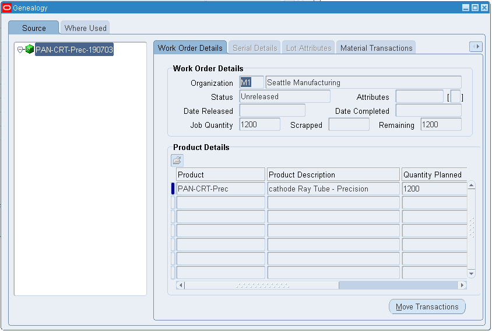Click the Move Transactions button
This screenshot has width=492, height=331.
tap(427, 306)
